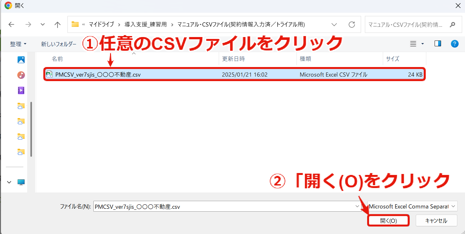
Task: Select the Videos icon in sidebar
Action: (x=21, y=90)
